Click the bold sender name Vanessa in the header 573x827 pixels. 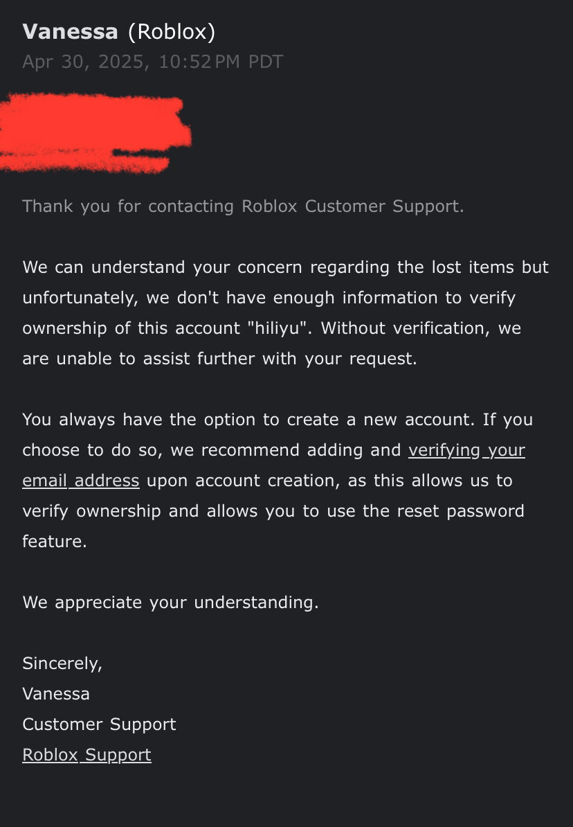pos(70,32)
